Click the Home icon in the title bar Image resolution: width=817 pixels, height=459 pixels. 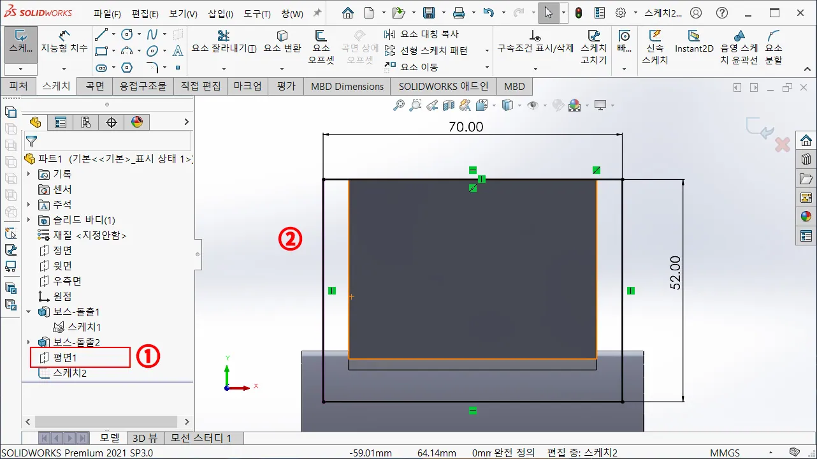tap(347, 13)
